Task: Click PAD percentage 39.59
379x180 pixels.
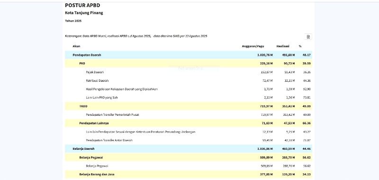Action: click(x=307, y=64)
